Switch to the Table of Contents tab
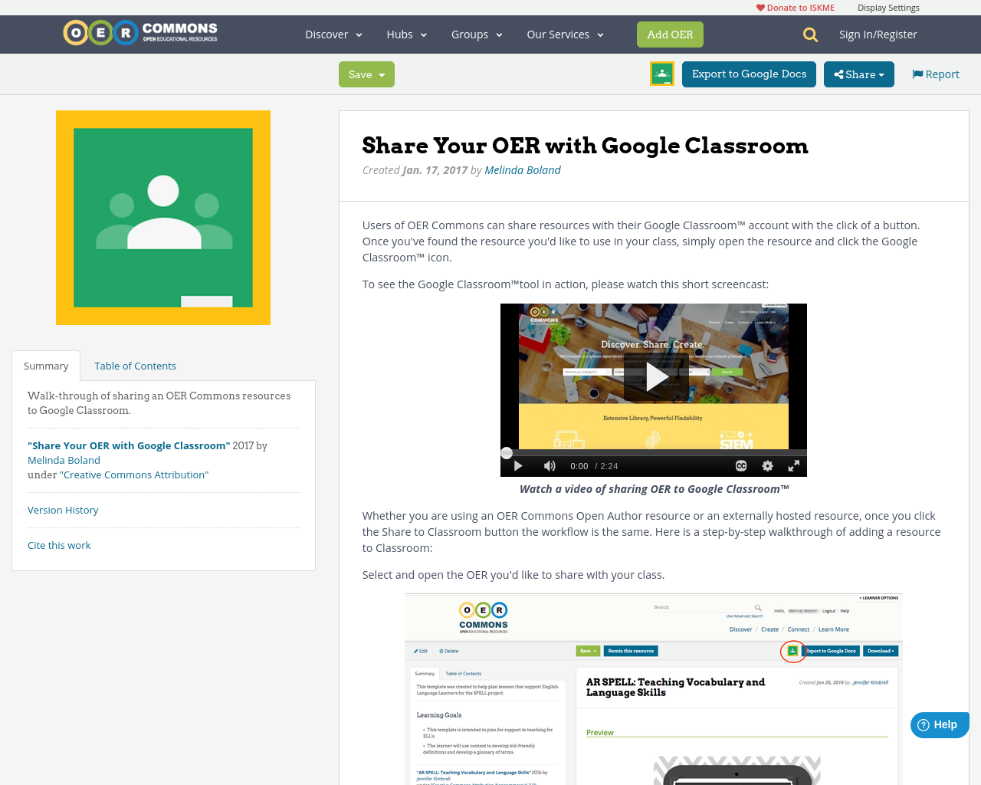 point(135,365)
